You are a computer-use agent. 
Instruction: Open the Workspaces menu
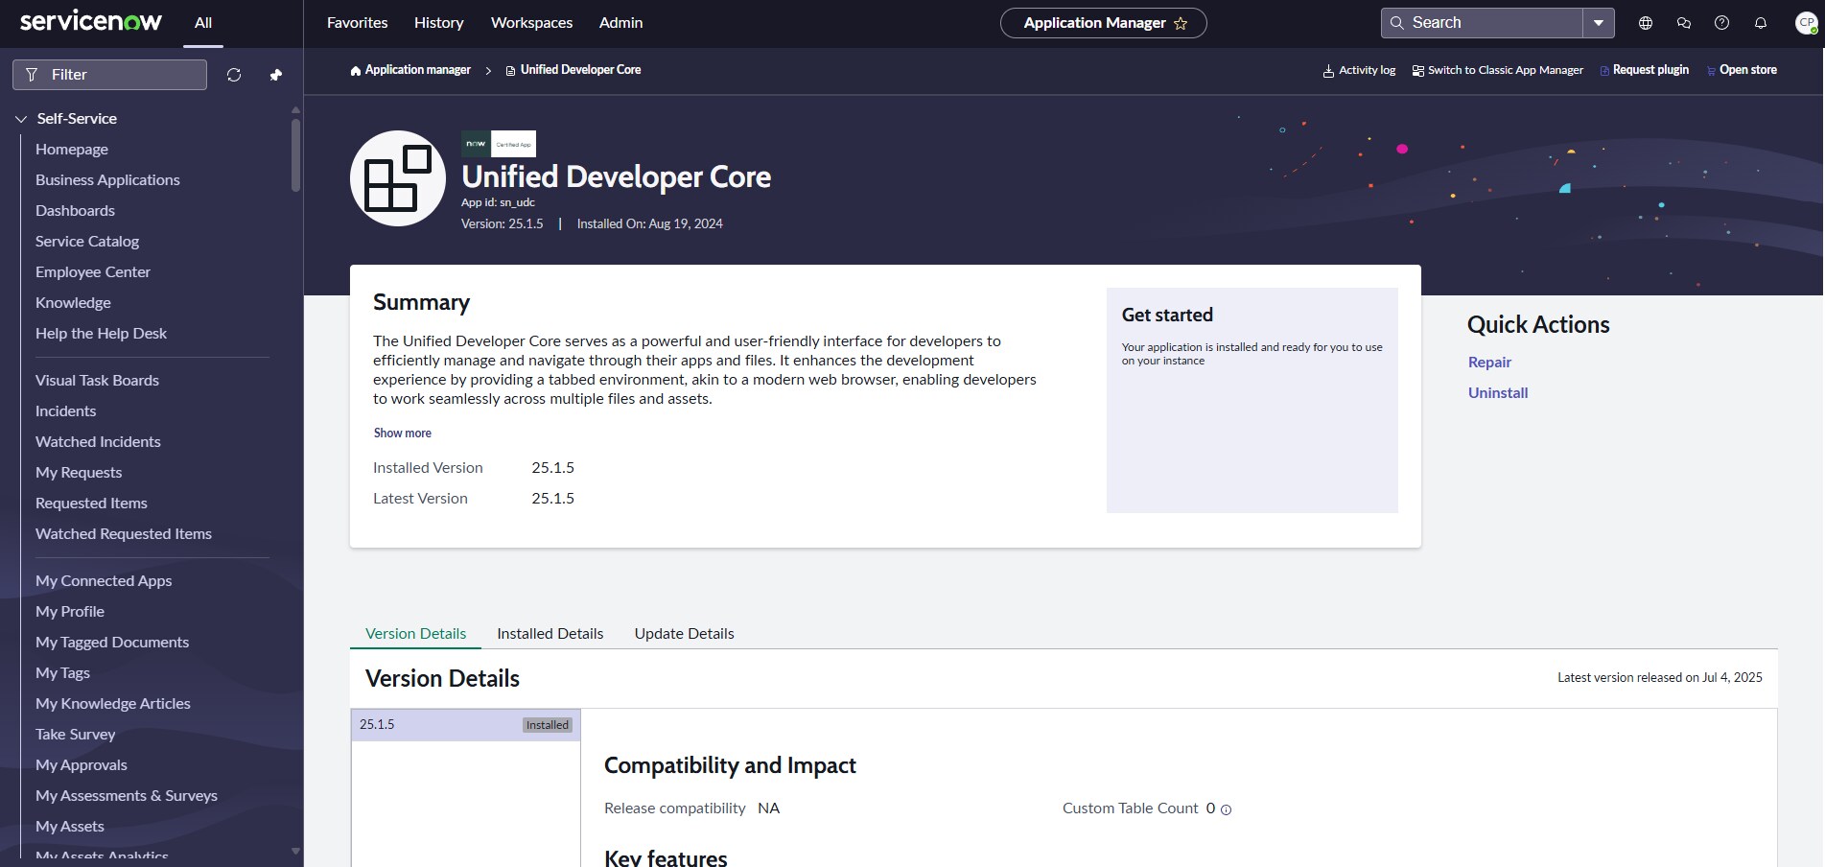(x=531, y=23)
